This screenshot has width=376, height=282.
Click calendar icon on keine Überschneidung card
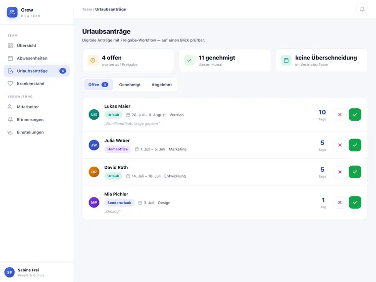[x=286, y=60]
